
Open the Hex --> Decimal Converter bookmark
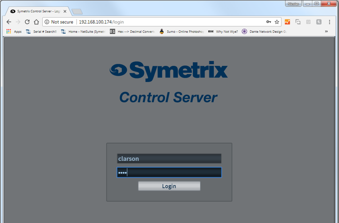132,32
